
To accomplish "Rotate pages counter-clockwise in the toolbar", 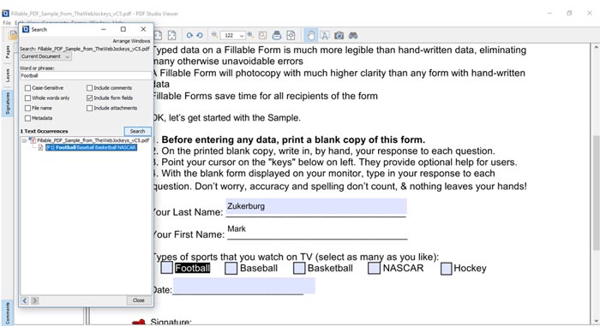I will coord(200,35).
